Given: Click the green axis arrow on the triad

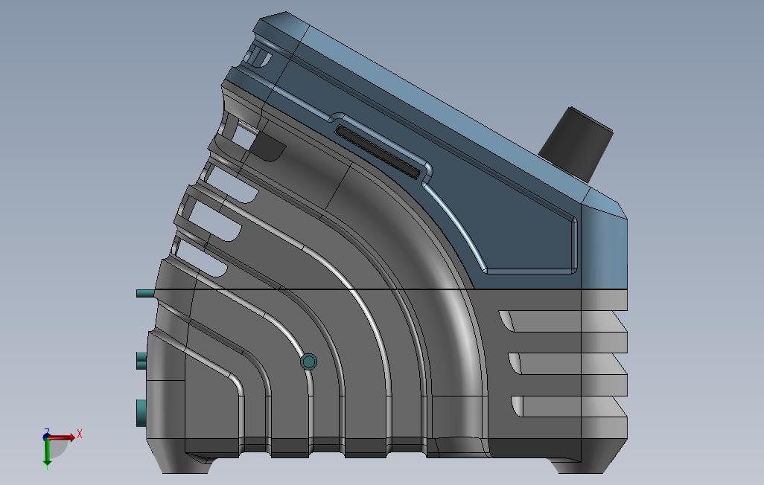Looking at the screenshot, I should pos(47,453).
